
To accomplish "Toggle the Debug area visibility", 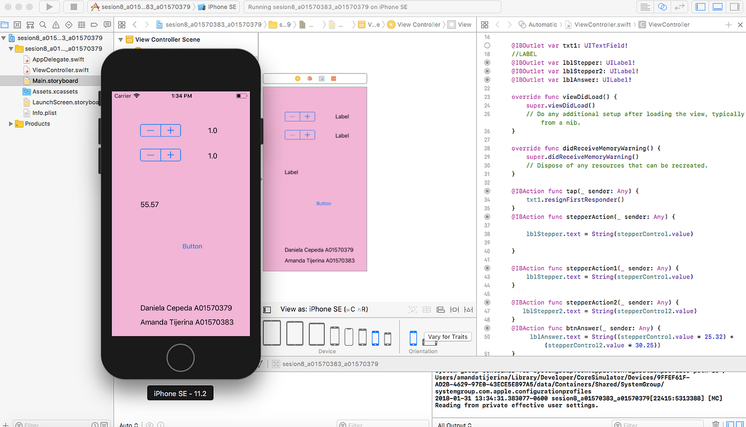I will [x=716, y=7].
